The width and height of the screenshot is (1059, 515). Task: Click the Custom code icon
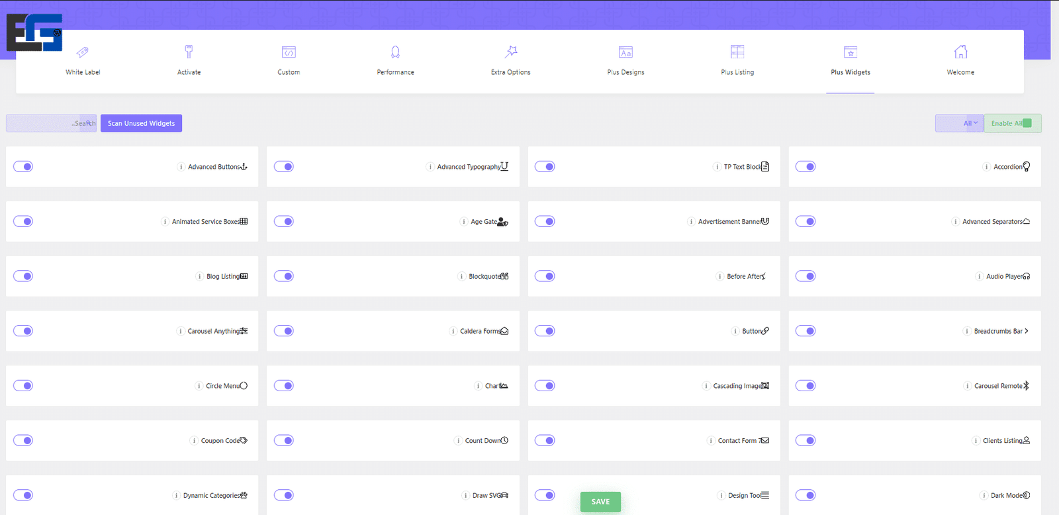pyautogui.click(x=289, y=52)
